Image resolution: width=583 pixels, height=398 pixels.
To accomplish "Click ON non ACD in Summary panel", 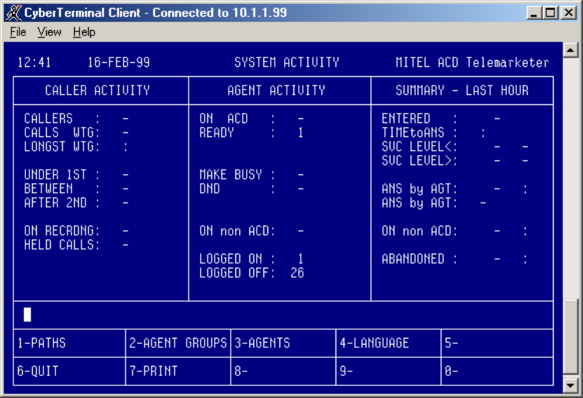I will (416, 231).
